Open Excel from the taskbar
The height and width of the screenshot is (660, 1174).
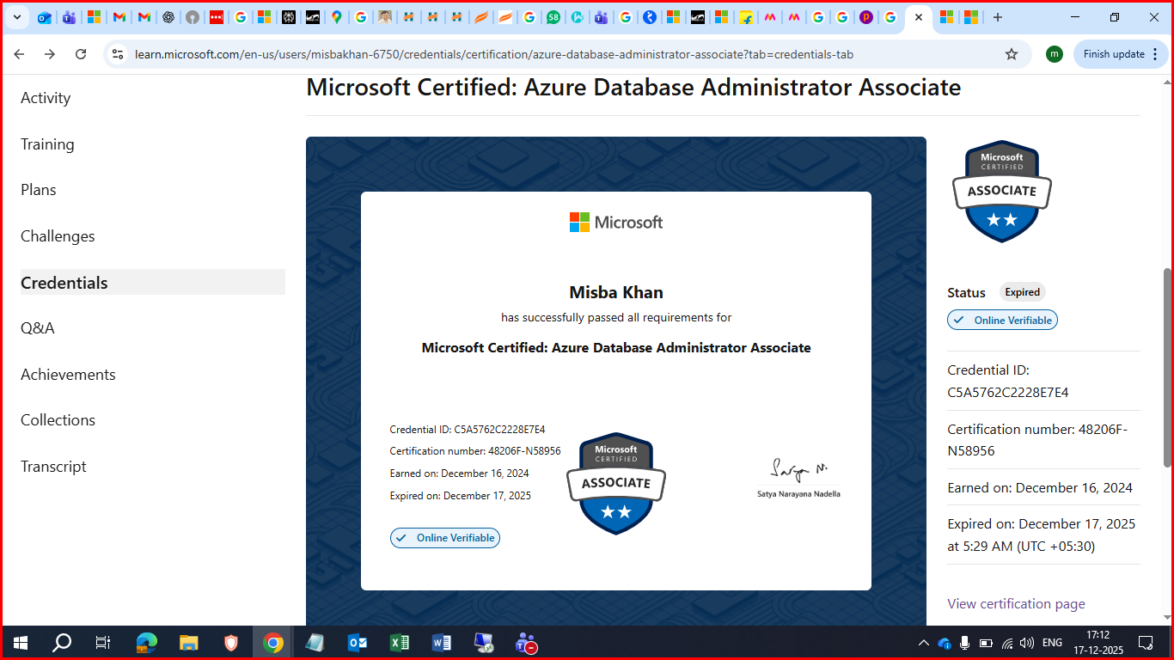tap(400, 643)
